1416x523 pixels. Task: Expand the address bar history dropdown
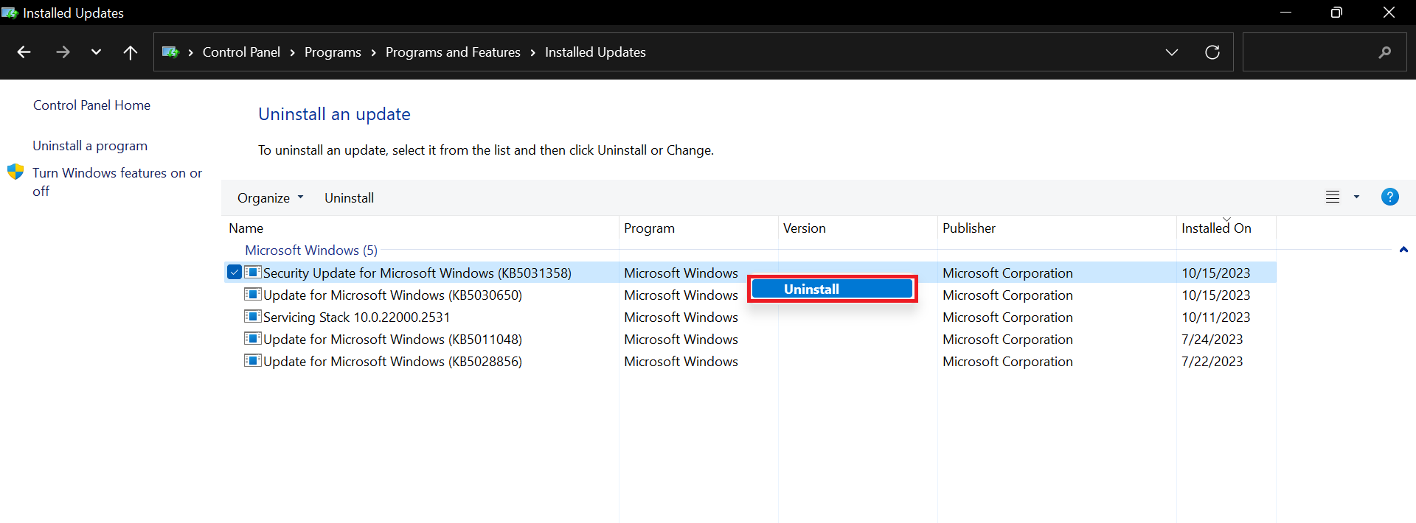click(x=1171, y=52)
